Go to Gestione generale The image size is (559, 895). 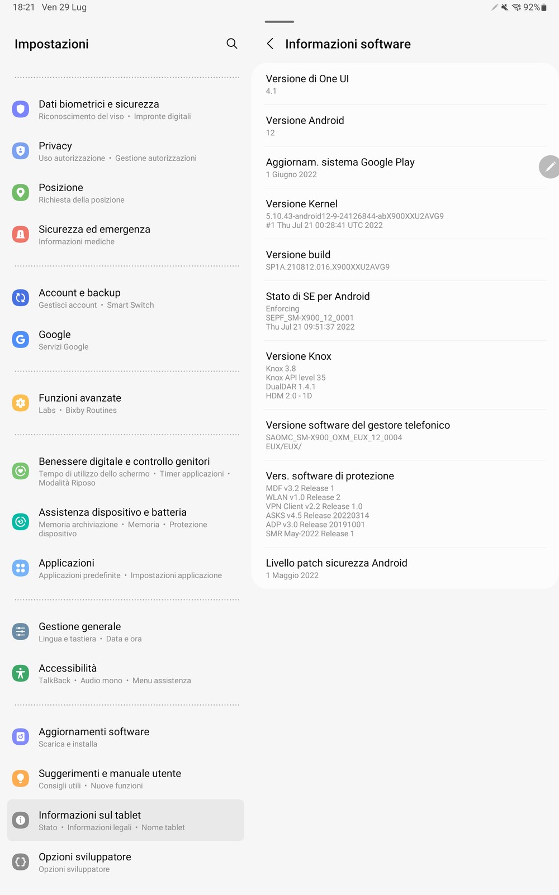tap(126, 632)
